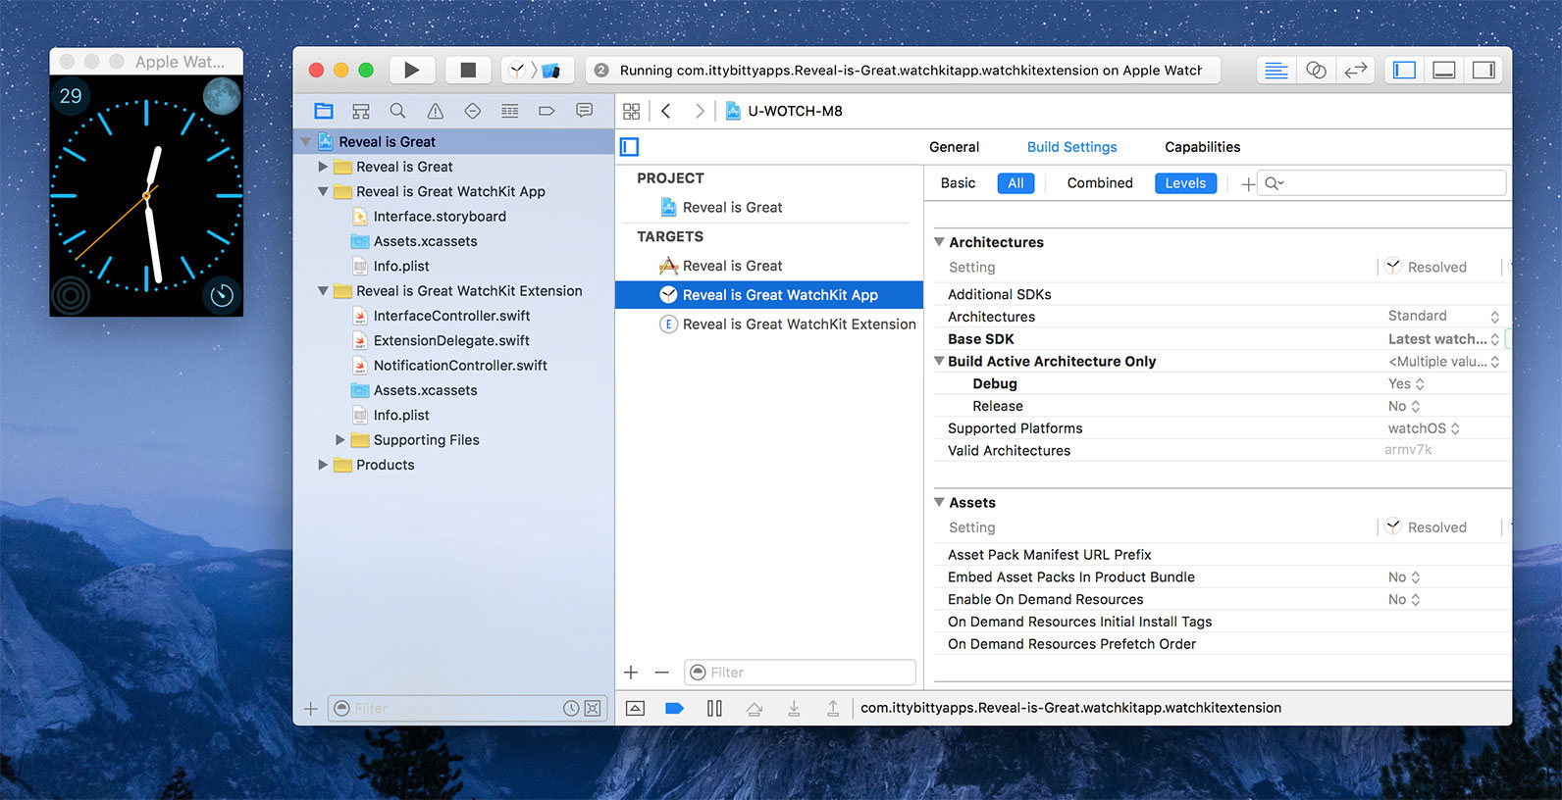Expand the Products folder

[323, 465]
